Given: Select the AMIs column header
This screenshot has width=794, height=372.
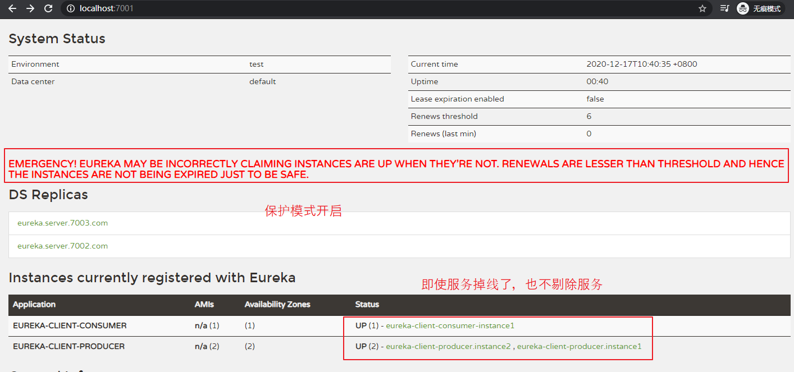Looking at the screenshot, I should click(x=204, y=304).
